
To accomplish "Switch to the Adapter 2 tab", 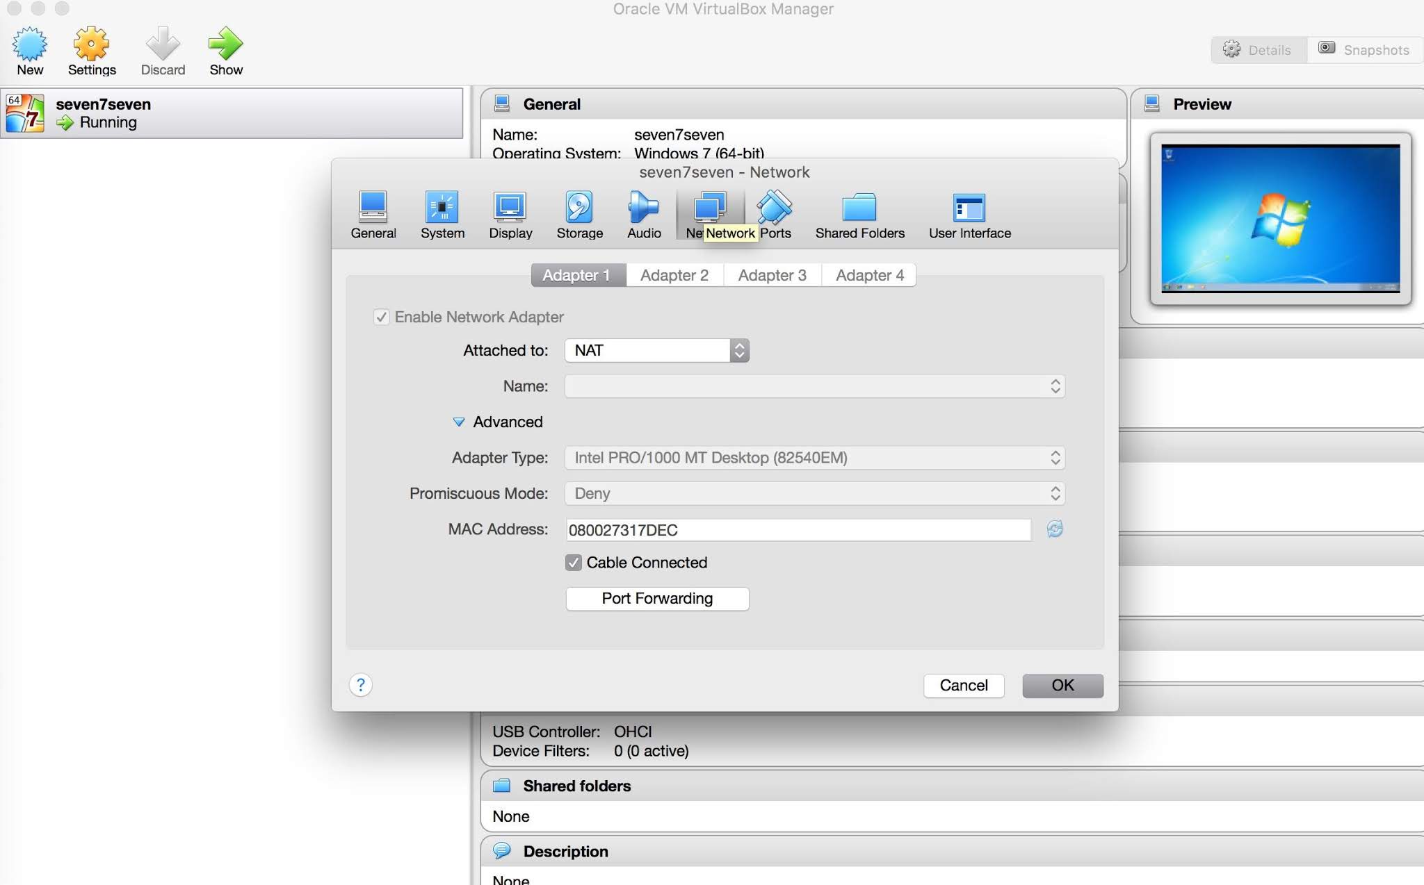I will (674, 275).
